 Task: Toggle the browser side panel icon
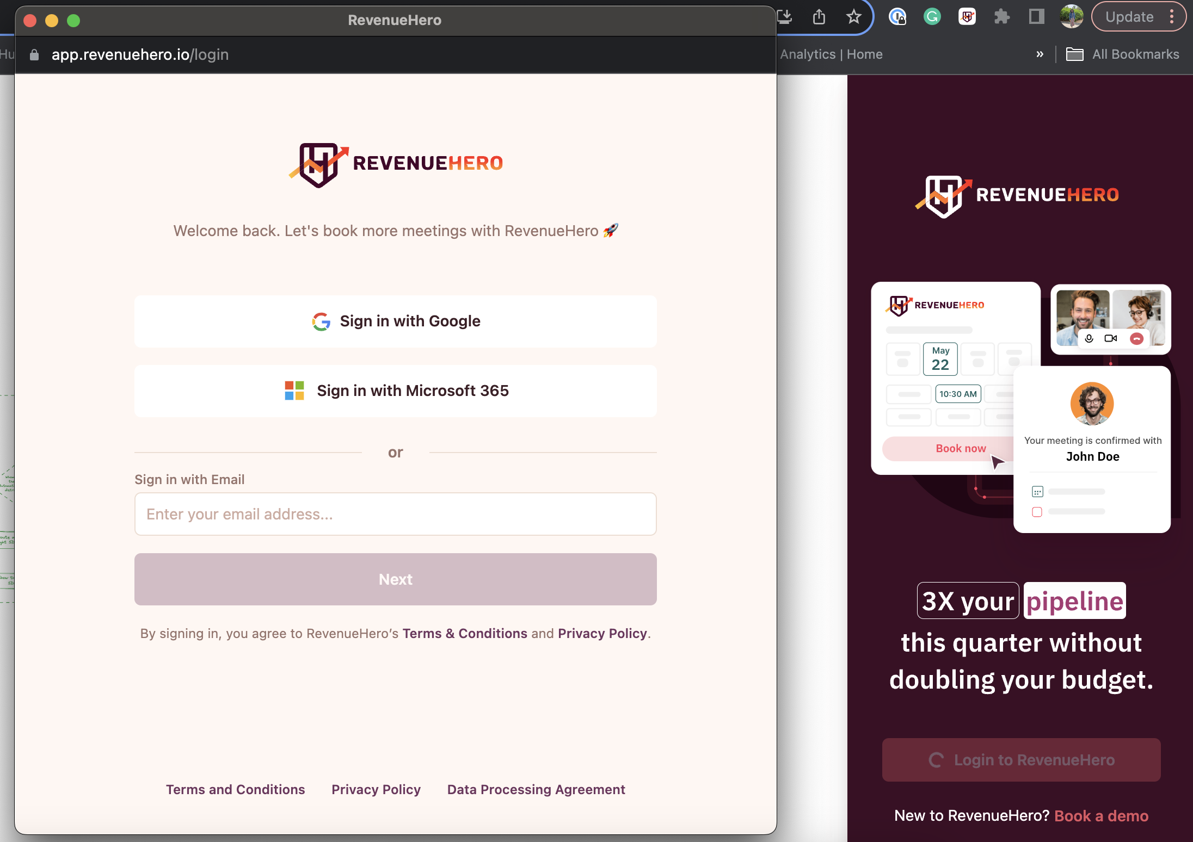pyautogui.click(x=1037, y=17)
